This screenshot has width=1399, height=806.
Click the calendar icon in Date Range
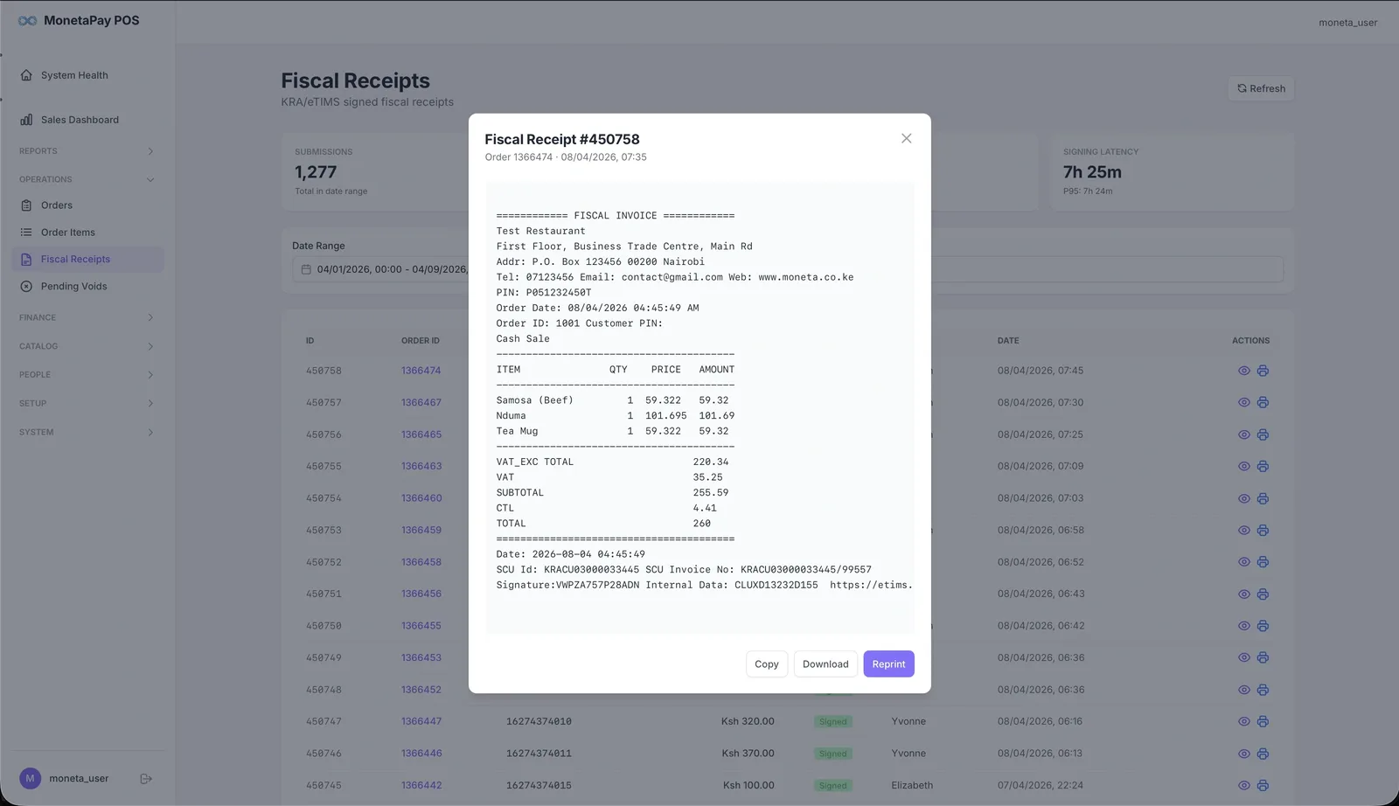point(306,269)
